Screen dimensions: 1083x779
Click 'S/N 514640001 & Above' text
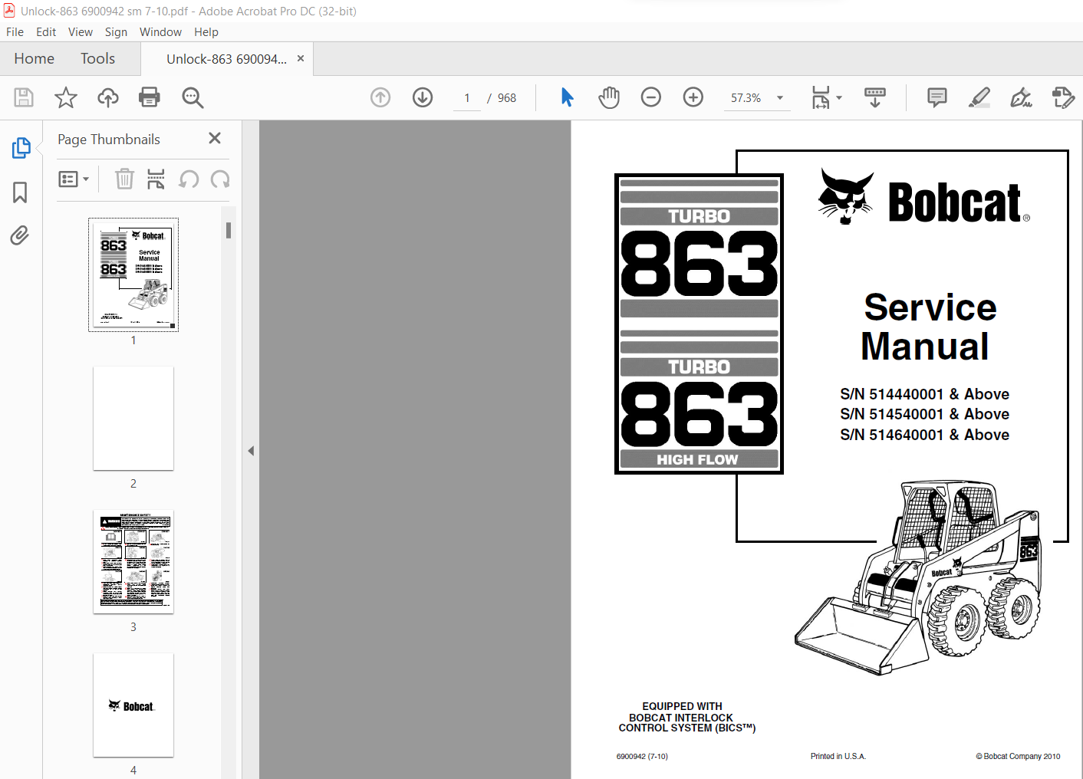click(924, 435)
